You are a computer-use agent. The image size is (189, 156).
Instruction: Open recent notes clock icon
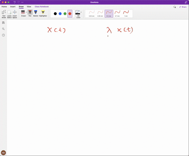click(x=4, y=35)
